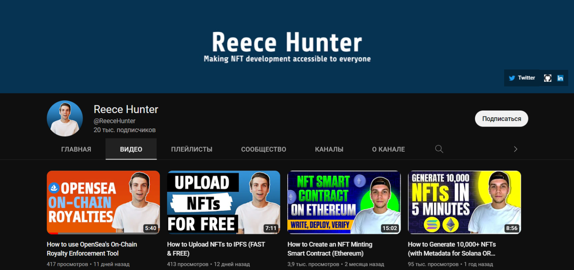Open the LinkedIn icon link in banner
Screen dimensions: 574x270
[x=560, y=78]
